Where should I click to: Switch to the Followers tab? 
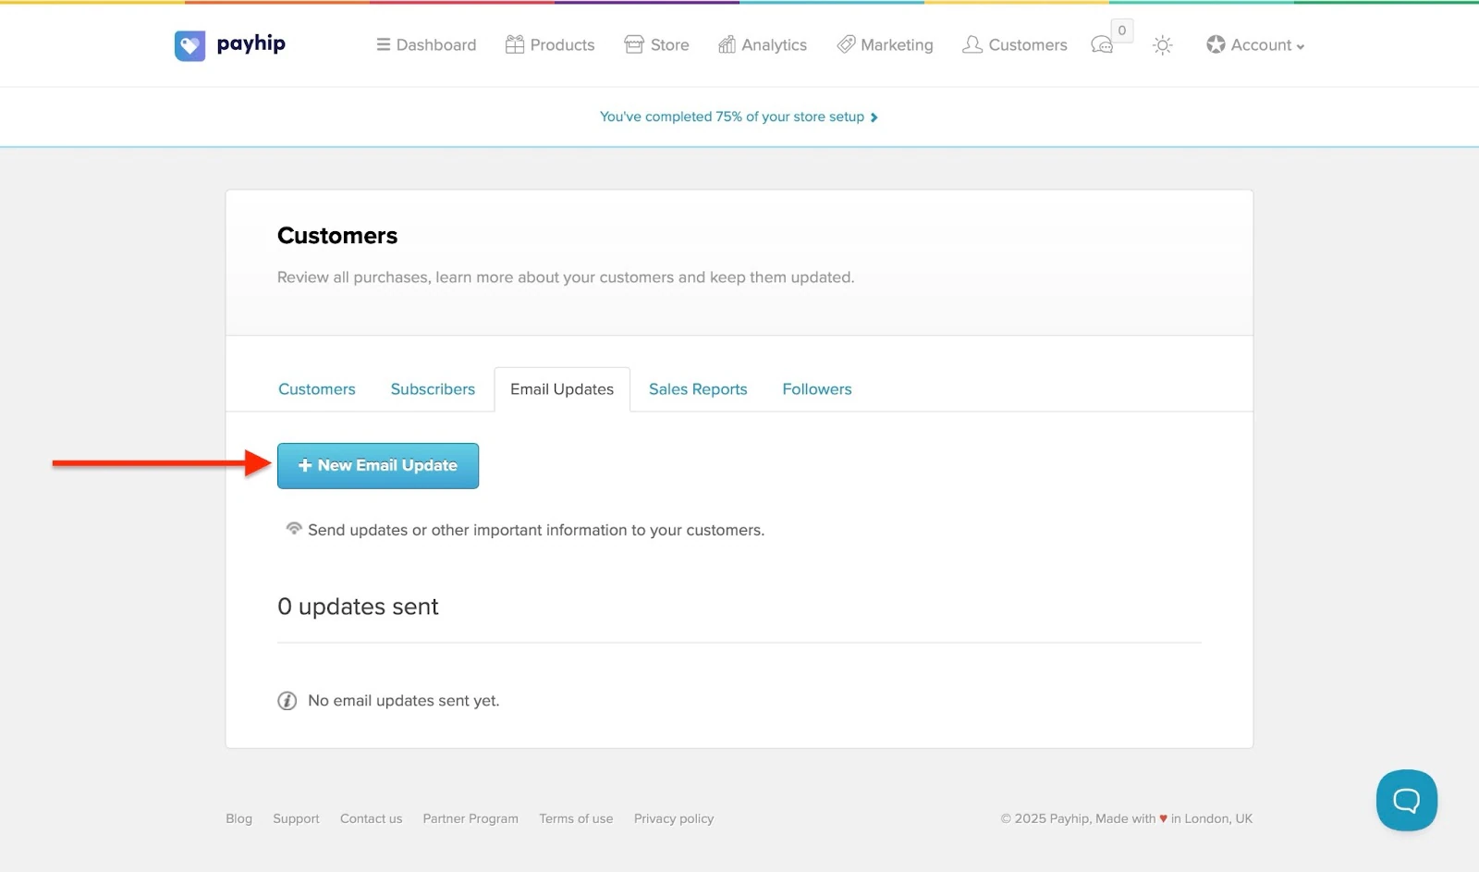pos(817,389)
